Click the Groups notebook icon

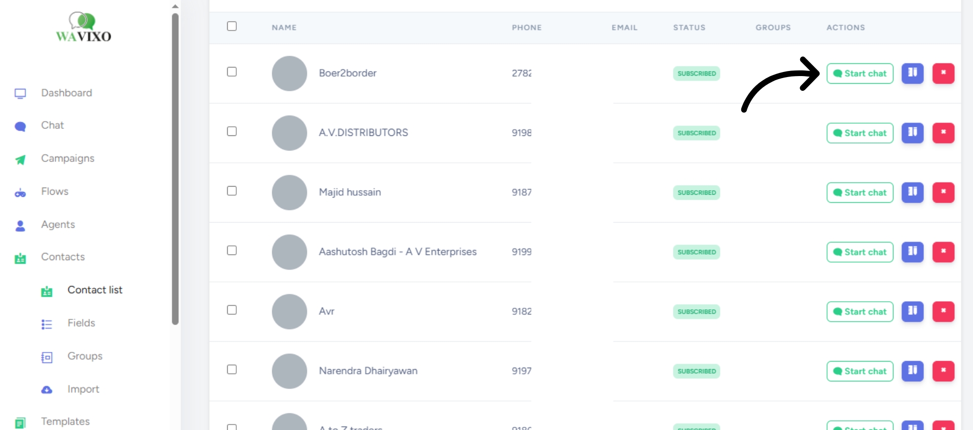point(47,357)
